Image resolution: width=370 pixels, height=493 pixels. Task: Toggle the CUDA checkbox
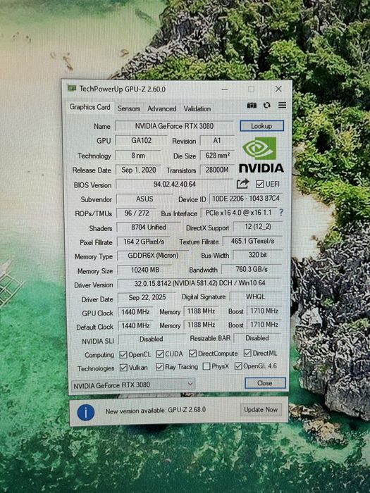pyautogui.click(x=160, y=354)
